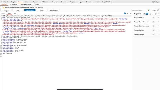Click the Request Headers count badge

click(x=153, y=34)
